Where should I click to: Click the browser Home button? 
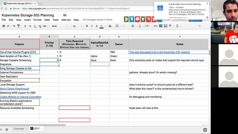tap(6, 9)
